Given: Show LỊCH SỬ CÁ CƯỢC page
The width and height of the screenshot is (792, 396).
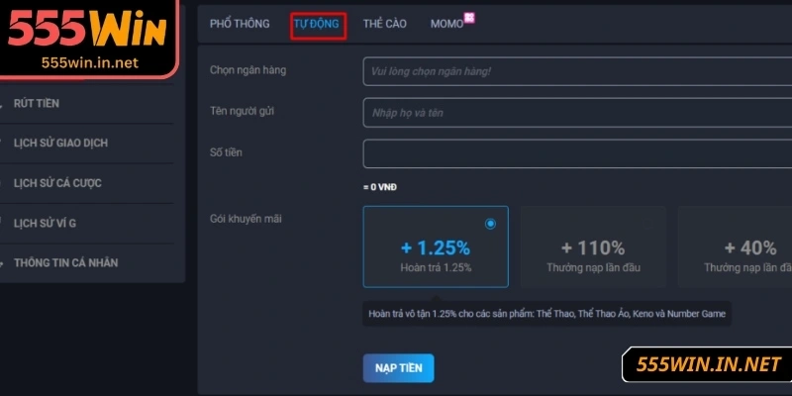Looking at the screenshot, I should [57, 183].
